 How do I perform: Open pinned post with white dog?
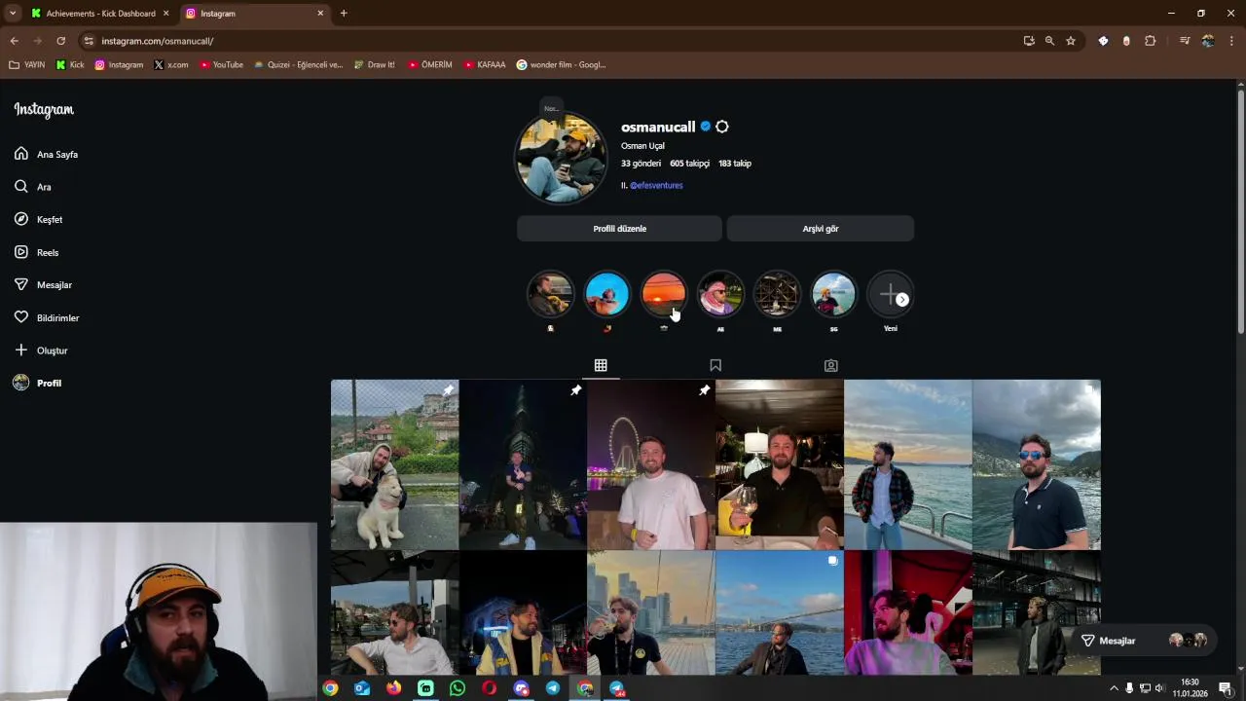coord(394,464)
